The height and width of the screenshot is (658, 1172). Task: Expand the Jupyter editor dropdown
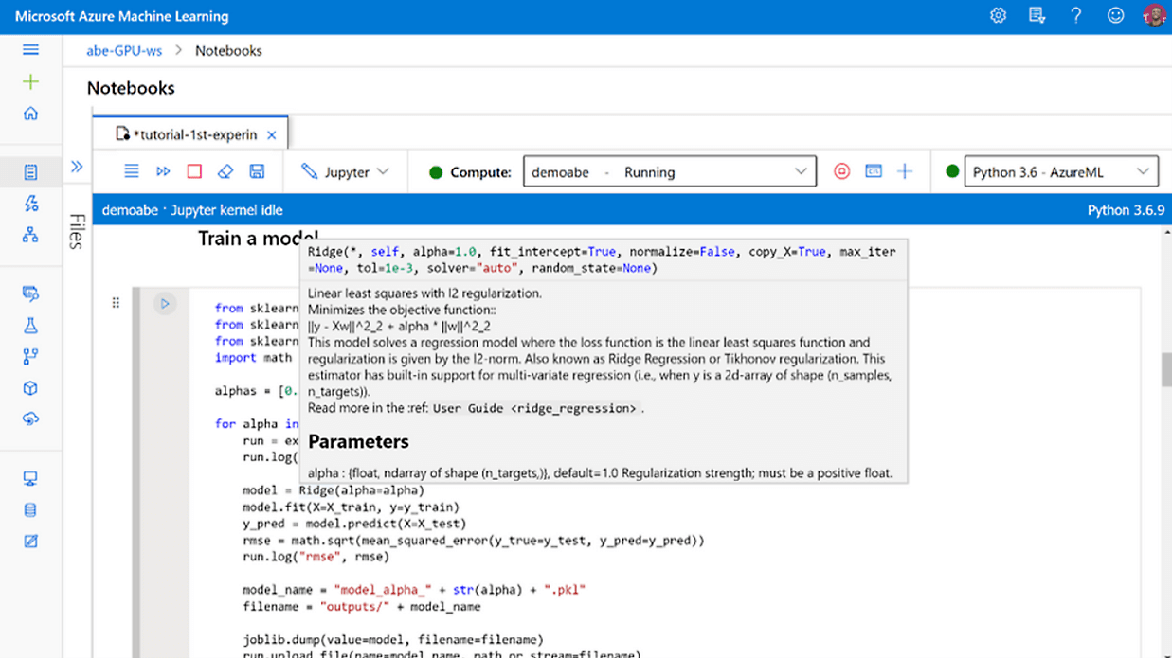(x=346, y=172)
